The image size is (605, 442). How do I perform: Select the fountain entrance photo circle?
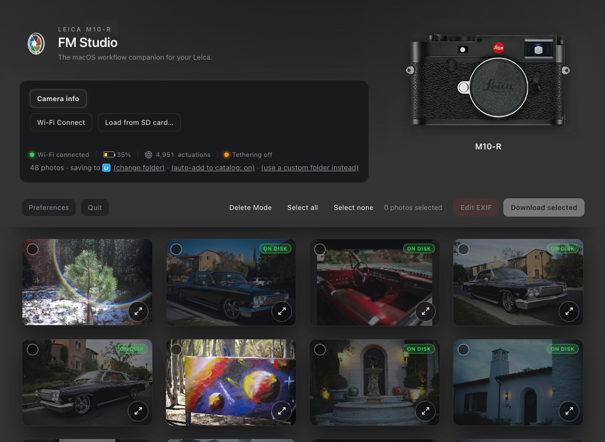pos(320,349)
